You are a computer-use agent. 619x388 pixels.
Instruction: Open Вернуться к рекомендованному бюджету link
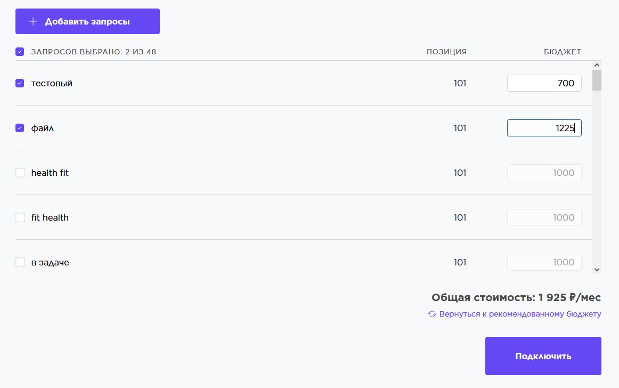[519, 314]
